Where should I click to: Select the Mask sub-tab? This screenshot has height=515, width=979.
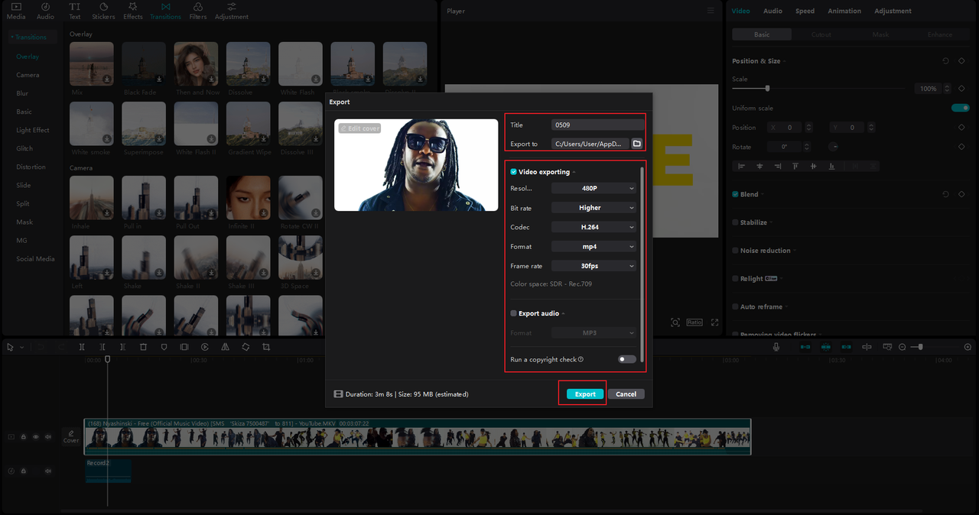point(880,34)
